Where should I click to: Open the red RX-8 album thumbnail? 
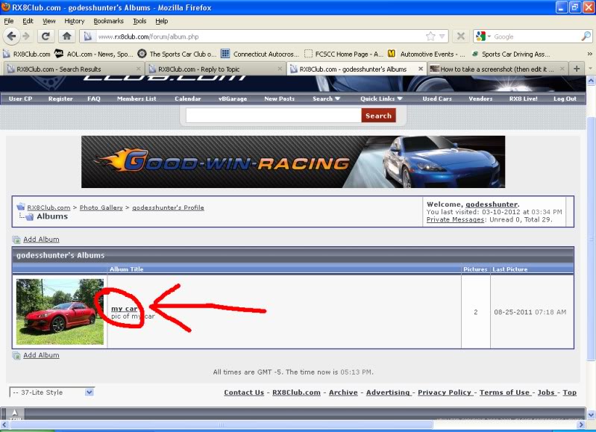(x=60, y=312)
